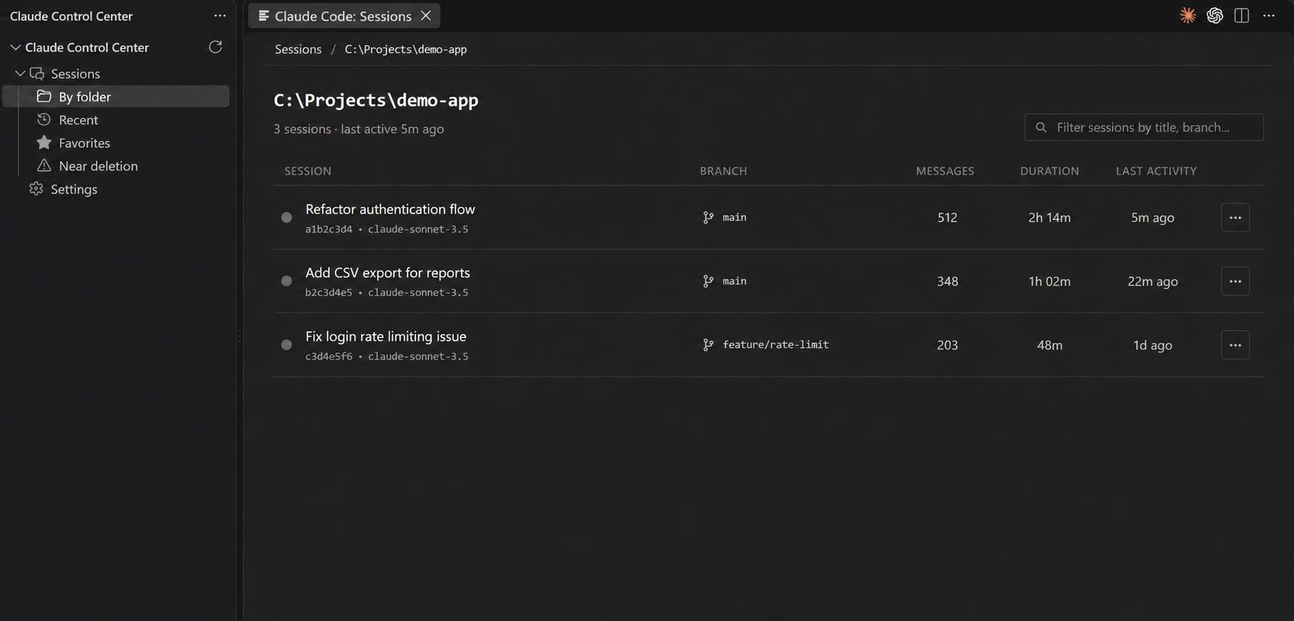Collapse the Sessions tree node
This screenshot has width=1294, height=621.
[x=20, y=74]
